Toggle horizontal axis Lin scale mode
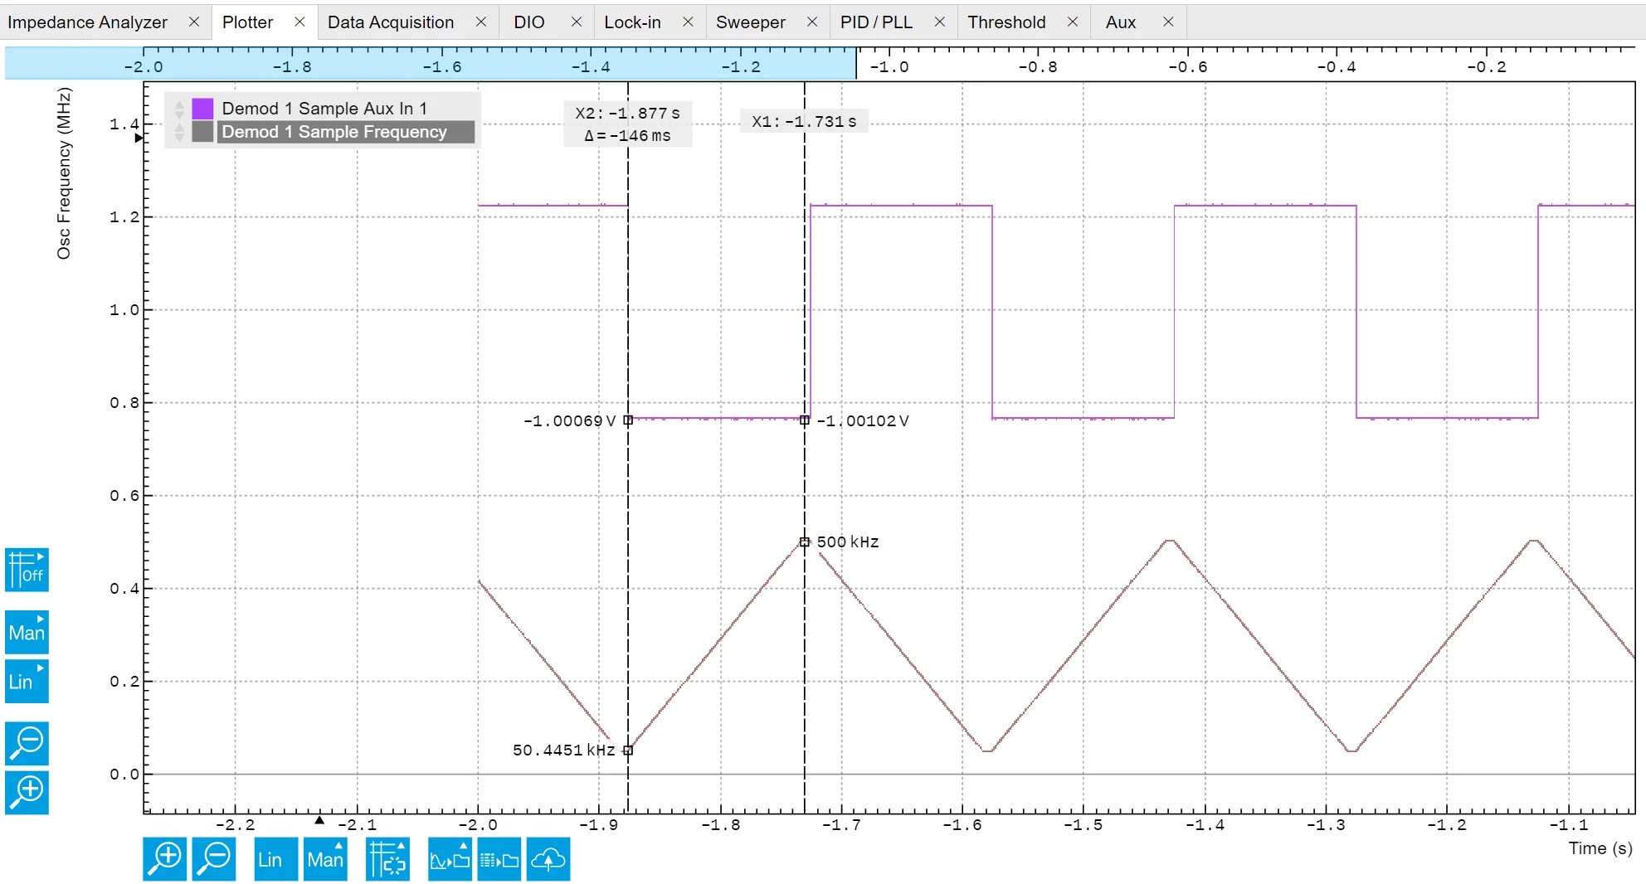This screenshot has width=1646, height=884. (275, 859)
